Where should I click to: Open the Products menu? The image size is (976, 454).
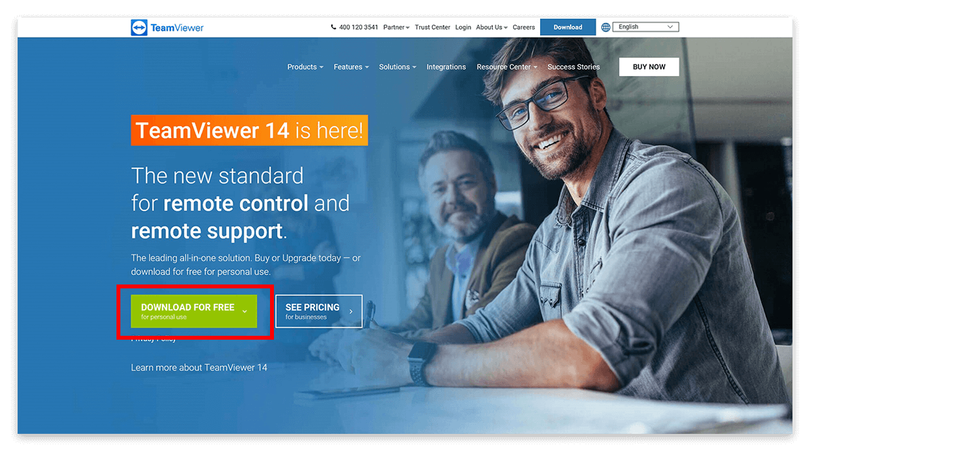(x=305, y=67)
